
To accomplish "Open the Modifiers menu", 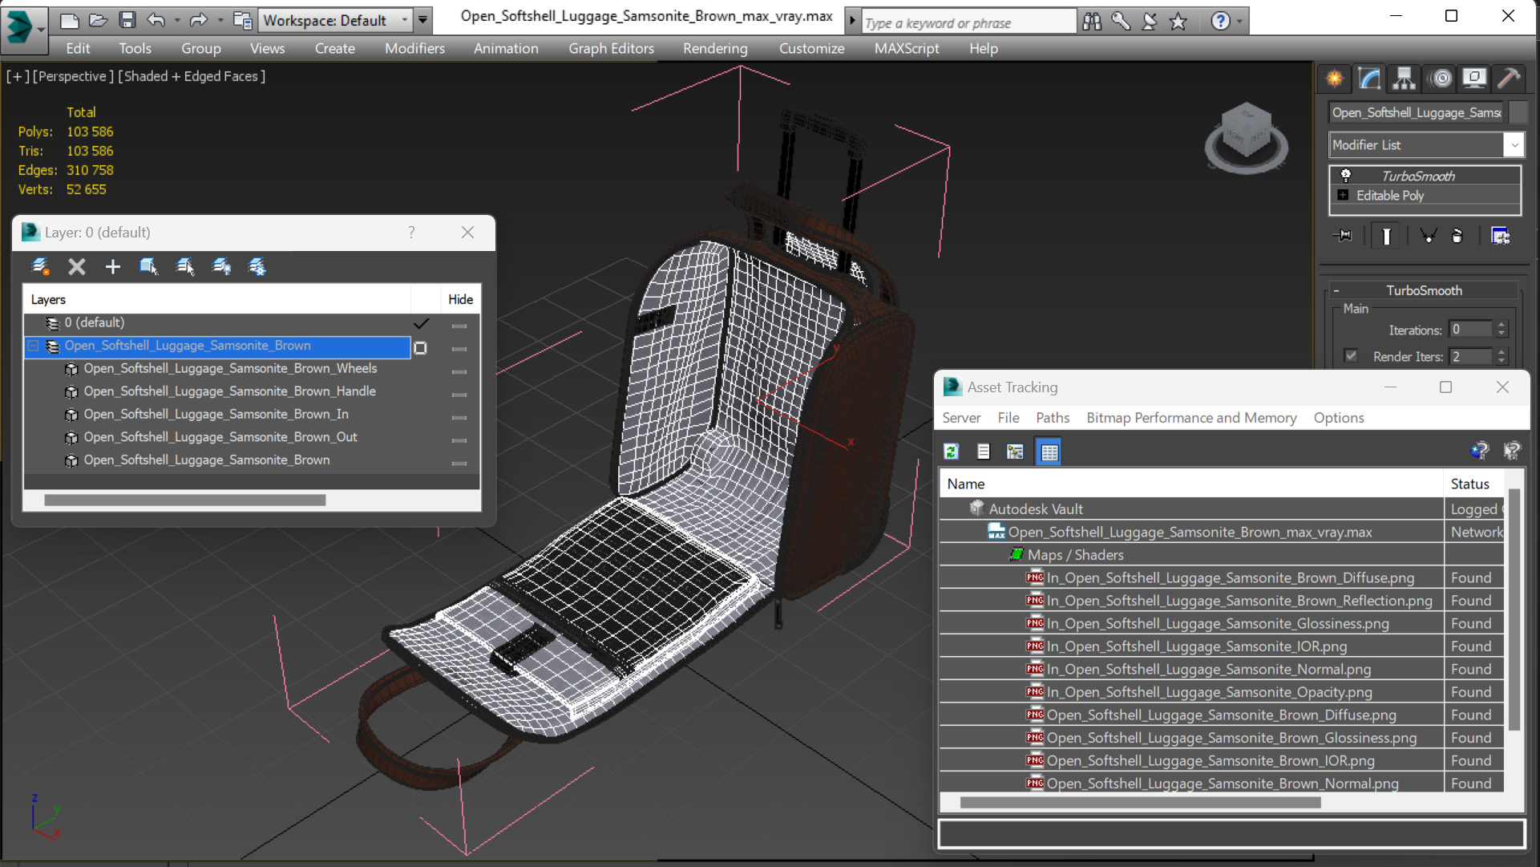I will click(414, 48).
